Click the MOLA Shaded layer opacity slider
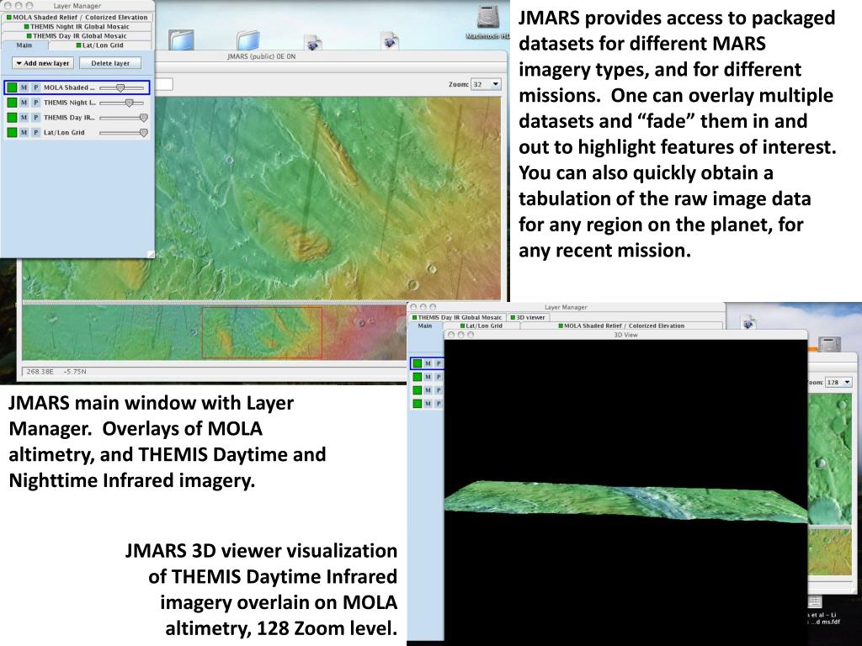The width and height of the screenshot is (862, 646). (122, 87)
